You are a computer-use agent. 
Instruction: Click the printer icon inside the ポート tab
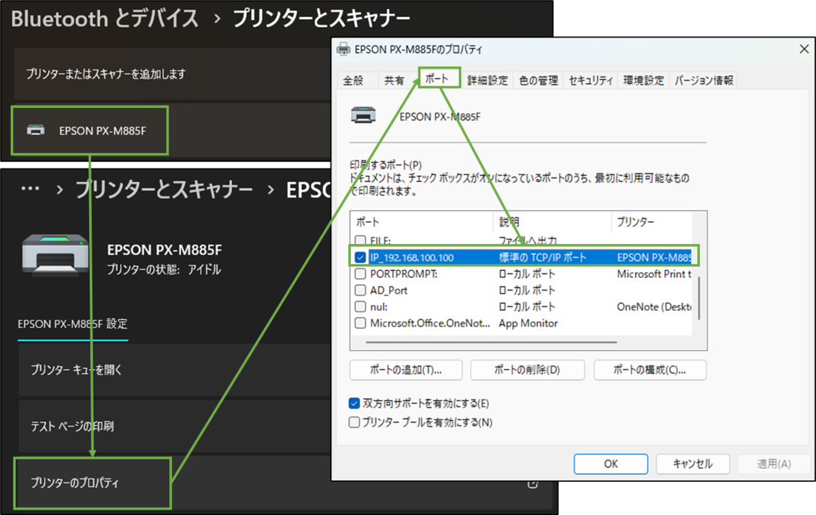[362, 116]
